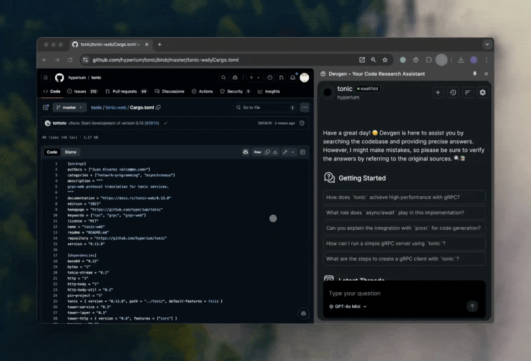Bookmark this page with the star icon

pos(385,60)
